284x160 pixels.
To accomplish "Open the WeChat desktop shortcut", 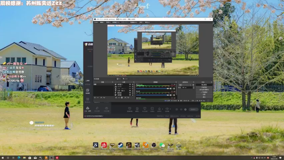I will pos(162,145).
